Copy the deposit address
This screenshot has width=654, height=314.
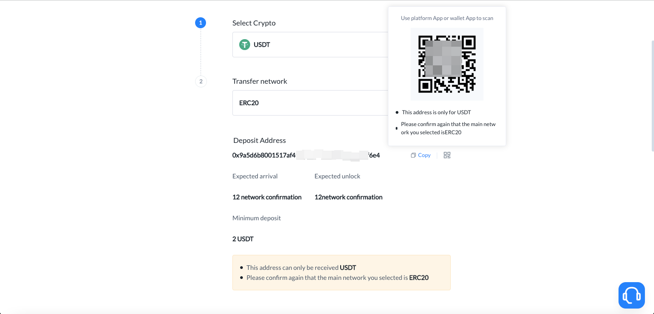pyautogui.click(x=421, y=155)
